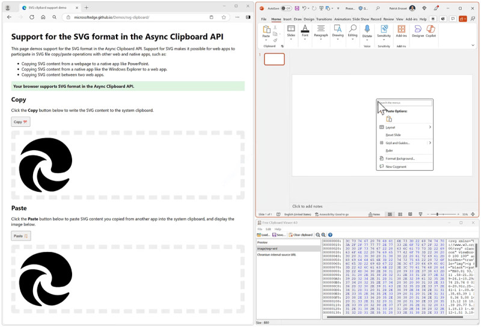Screen dimensions: 481x327
Task: Launch Copilot from the PowerPoint ribbon
Action: [431, 29]
